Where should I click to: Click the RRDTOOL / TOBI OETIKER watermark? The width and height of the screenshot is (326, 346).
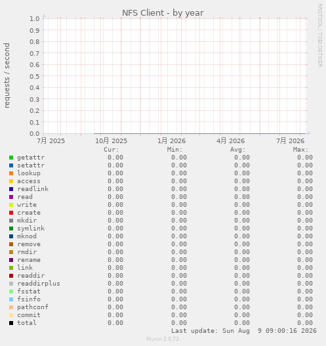(320, 35)
